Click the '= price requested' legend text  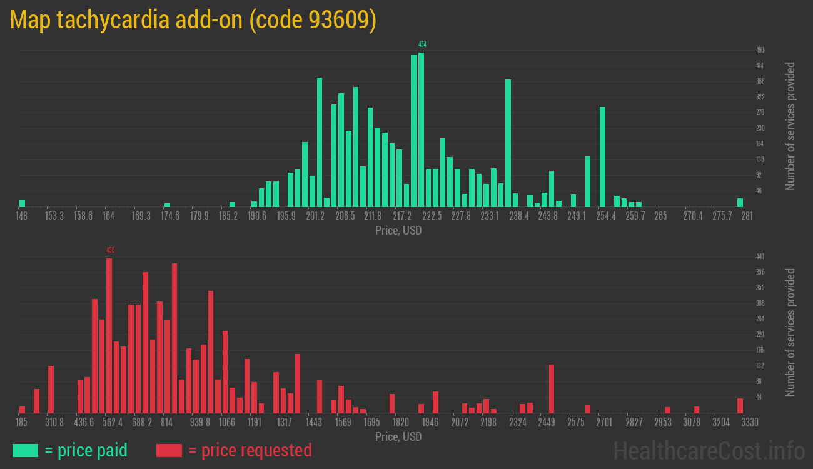click(249, 450)
